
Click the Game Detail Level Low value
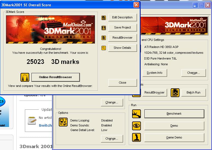[104, 130]
